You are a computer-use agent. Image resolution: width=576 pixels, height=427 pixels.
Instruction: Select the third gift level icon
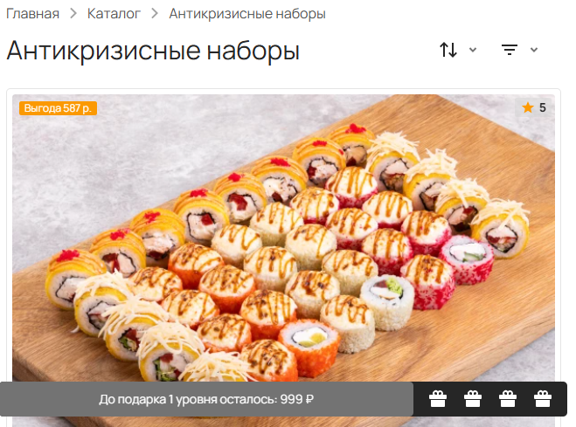coord(508,399)
